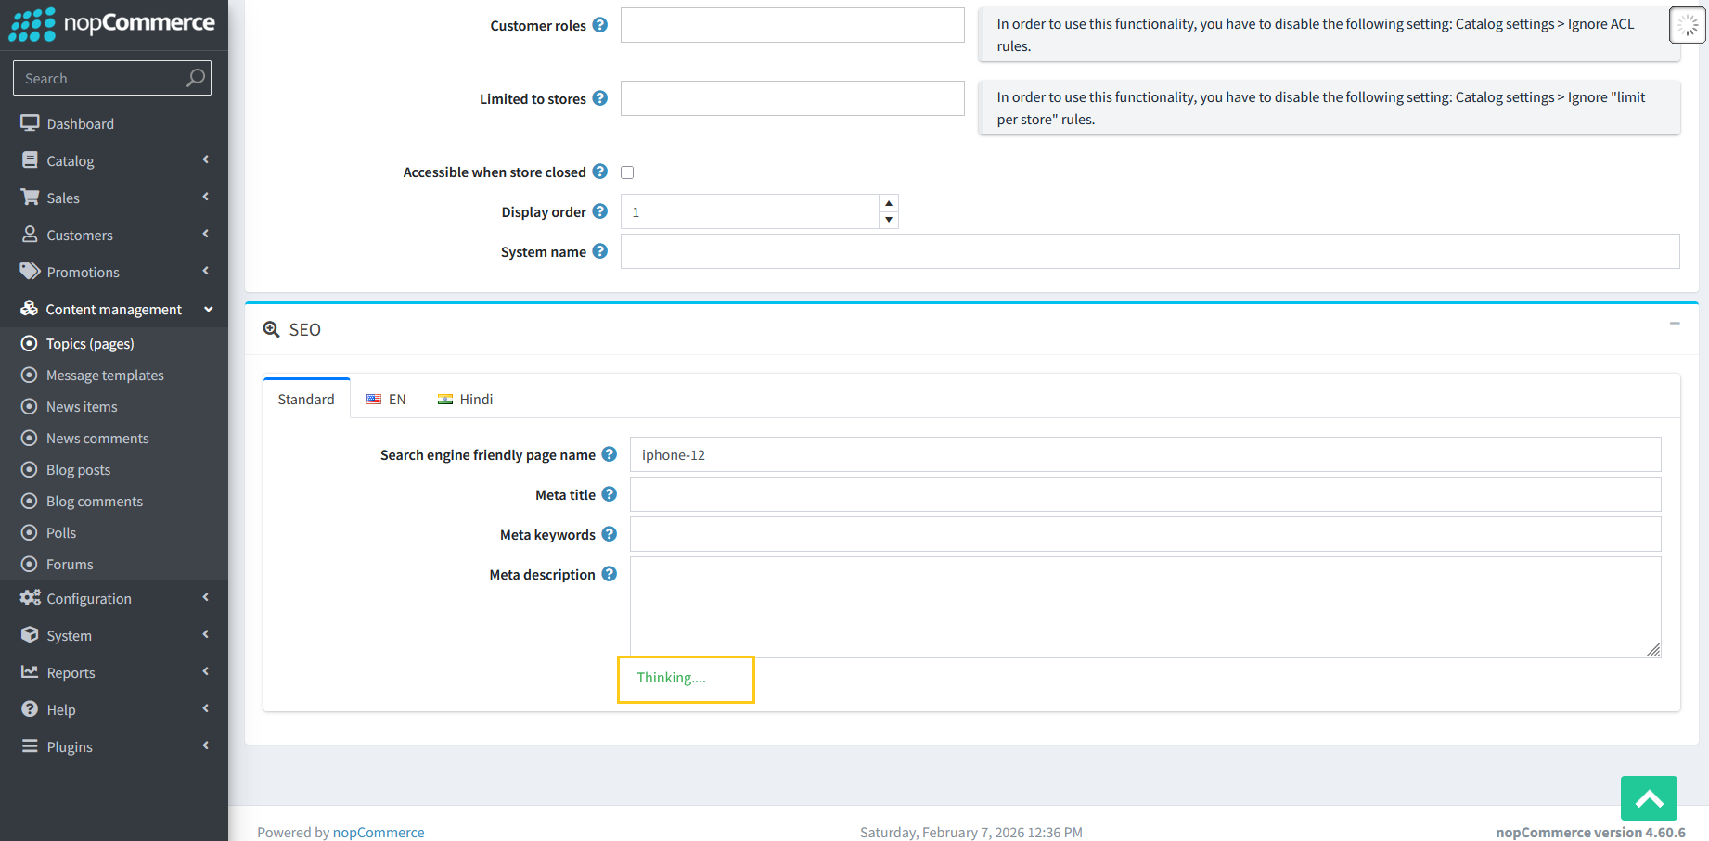The image size is (1709, 841).
Task: Increase Display order with the up stepper
Action: coord(889,203)
